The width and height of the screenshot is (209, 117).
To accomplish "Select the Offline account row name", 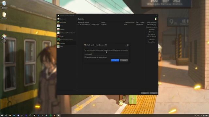I will [89, 25].
